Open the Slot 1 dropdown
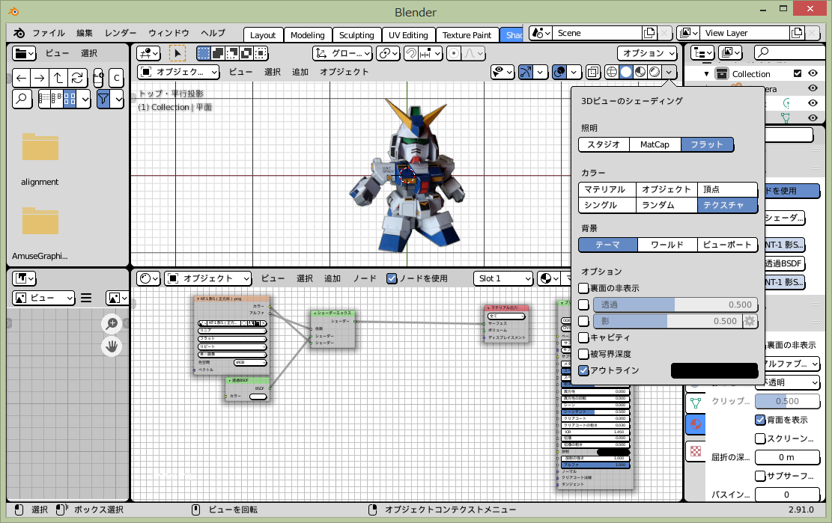This screenshot has width=832, height=523. (x=503, y=278)
